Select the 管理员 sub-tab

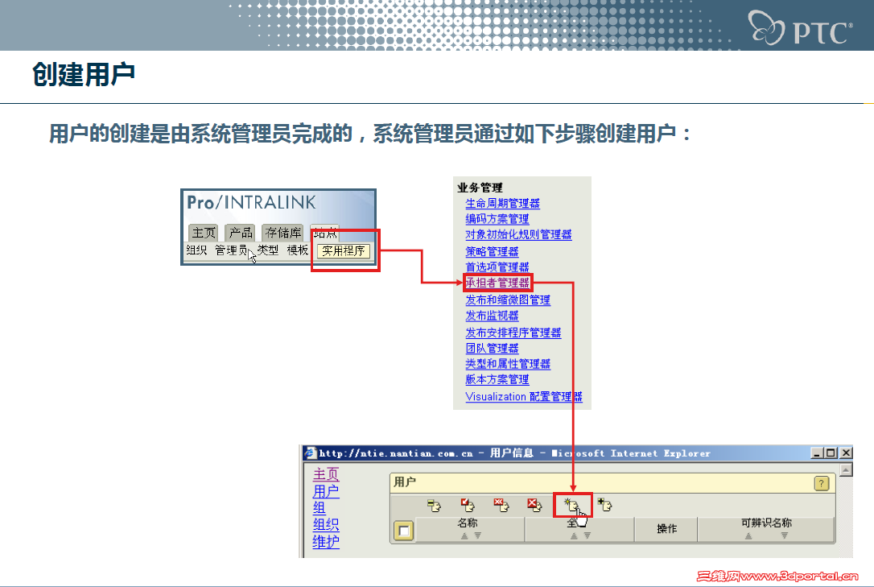[x=231, y=250]
